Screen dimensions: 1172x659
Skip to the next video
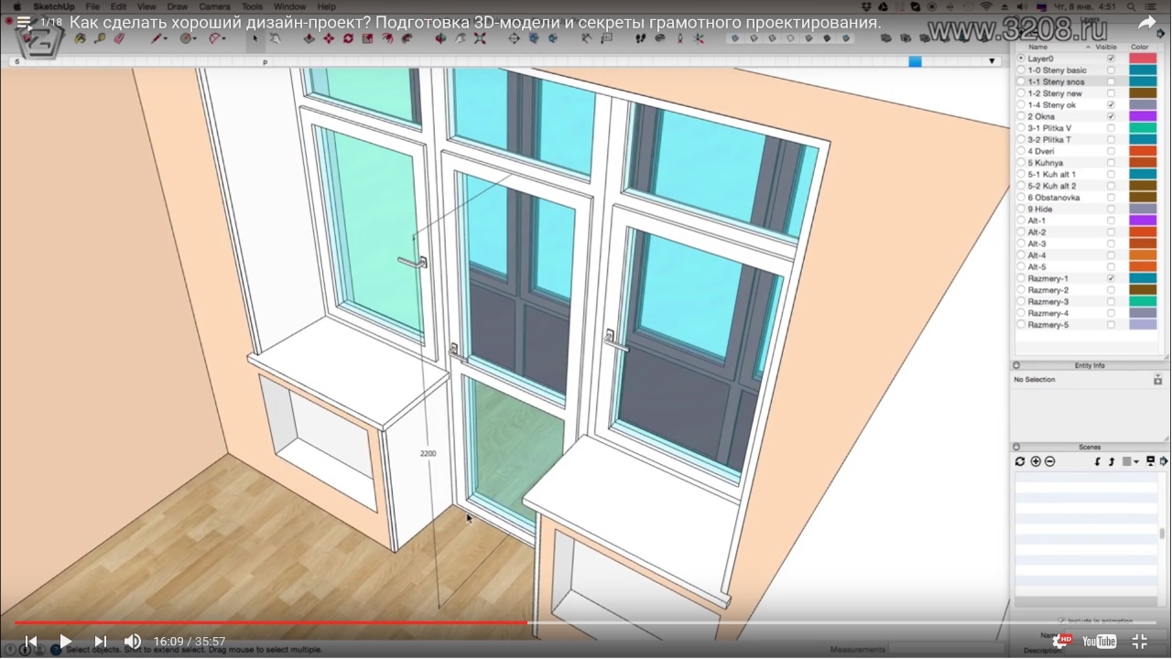[x=101, y=642]
